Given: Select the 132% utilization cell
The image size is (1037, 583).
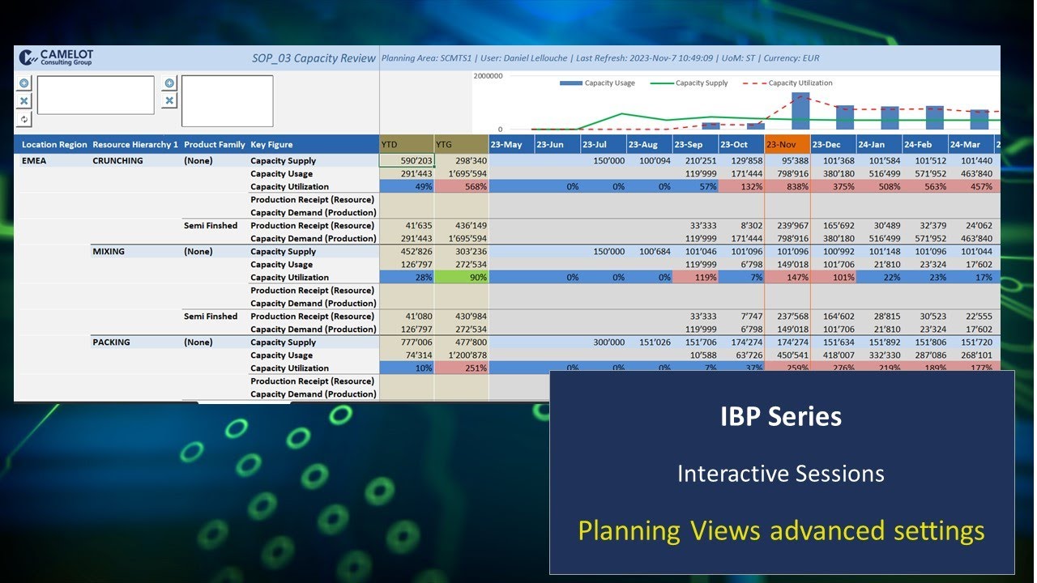Looking at the screenshot, I should pos(742,187).
